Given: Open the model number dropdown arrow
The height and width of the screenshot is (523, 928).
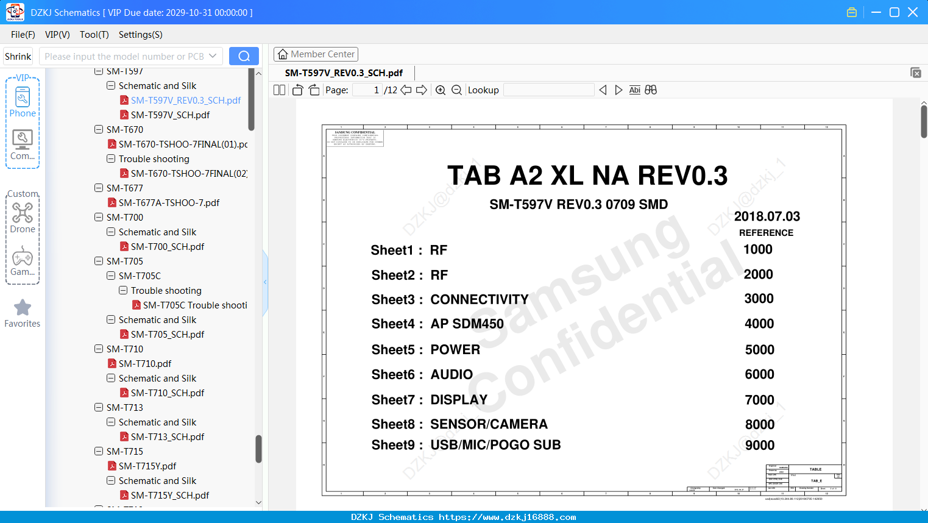Looking at the screenshot, I should click(213, 56).
